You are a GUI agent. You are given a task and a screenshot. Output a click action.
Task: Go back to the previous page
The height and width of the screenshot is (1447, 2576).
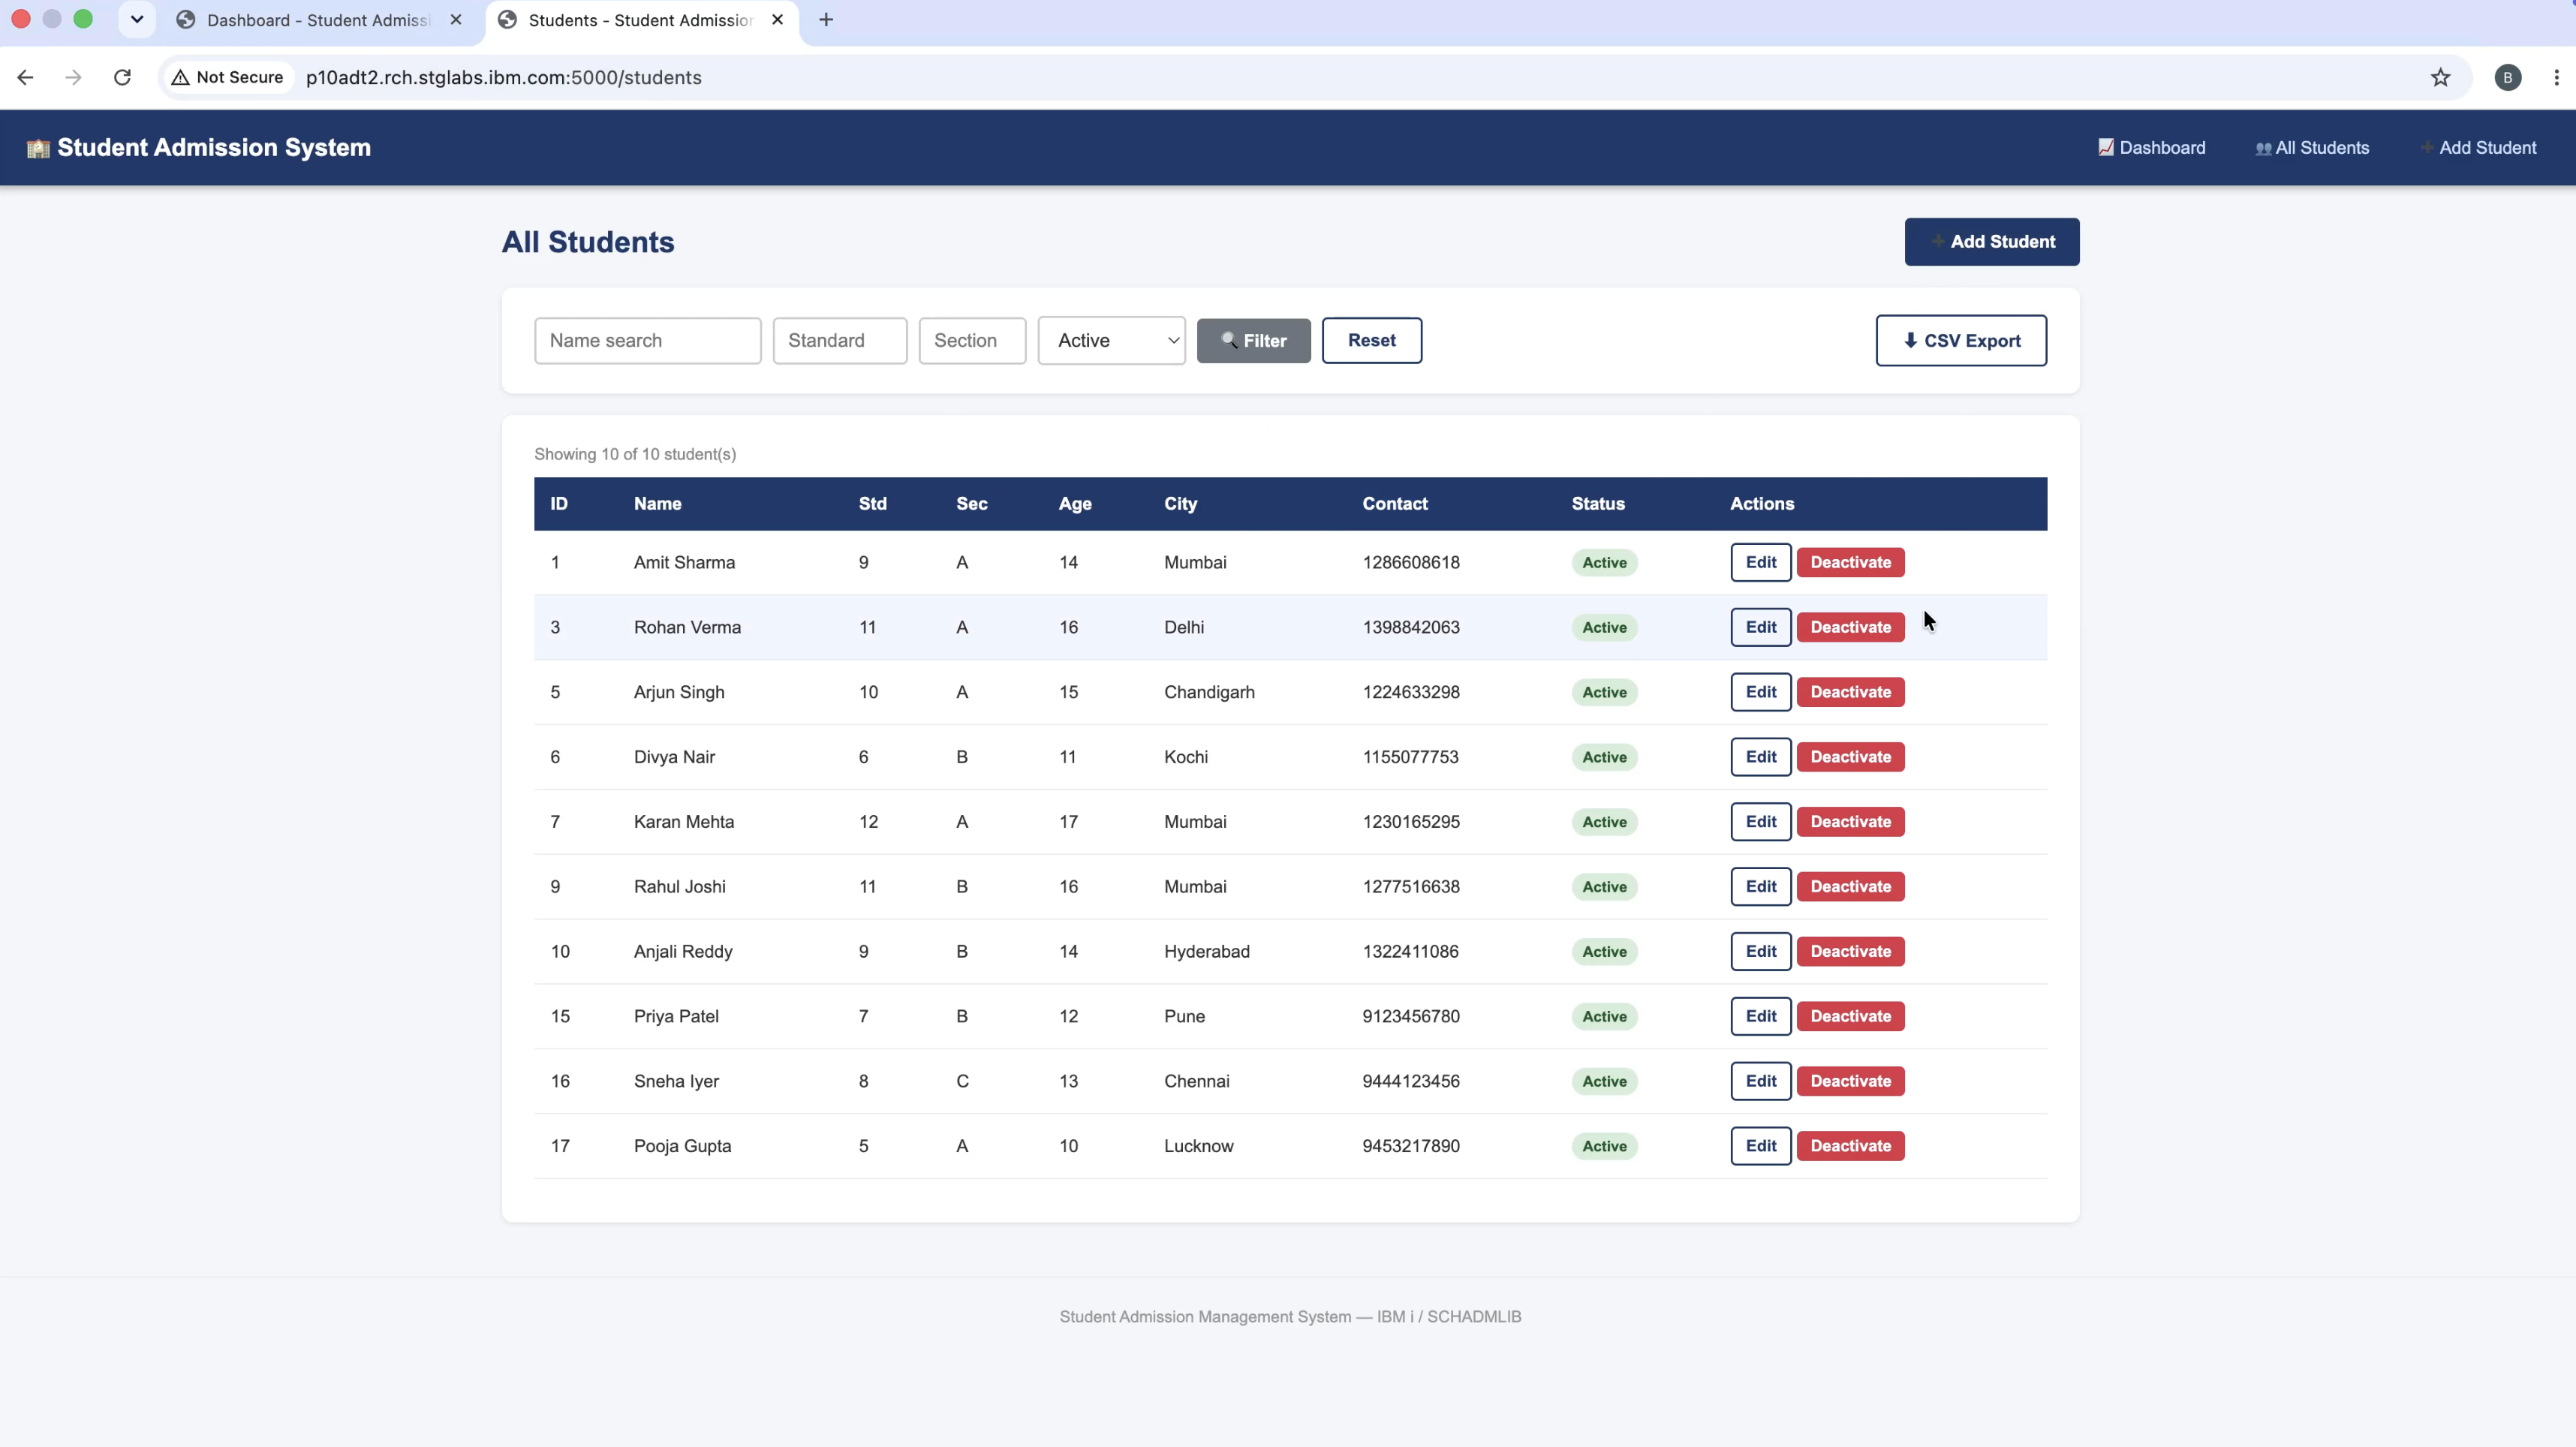[x=25, y=77]
